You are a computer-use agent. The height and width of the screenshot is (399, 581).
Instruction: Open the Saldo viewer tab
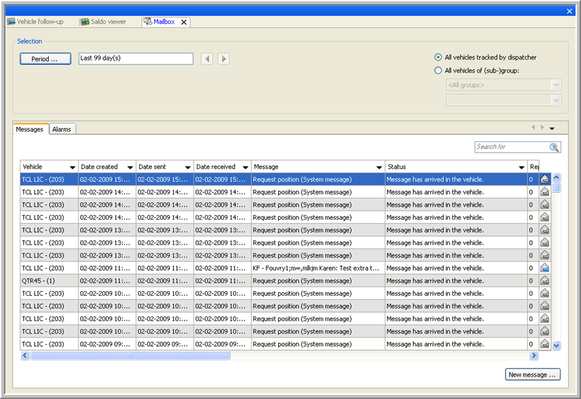click(x=107, y=22)
